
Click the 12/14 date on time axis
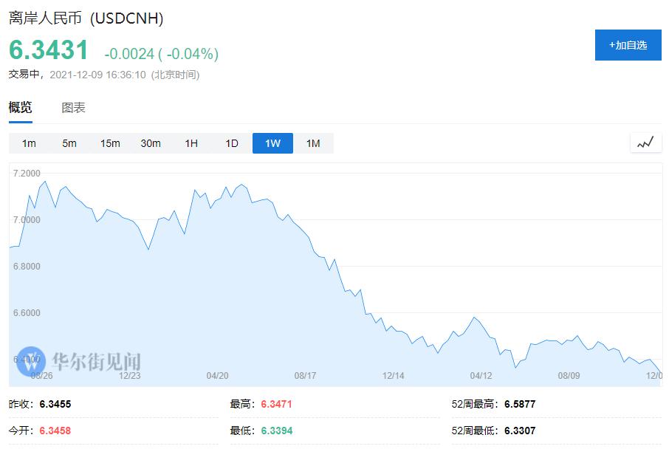(393, 375)
